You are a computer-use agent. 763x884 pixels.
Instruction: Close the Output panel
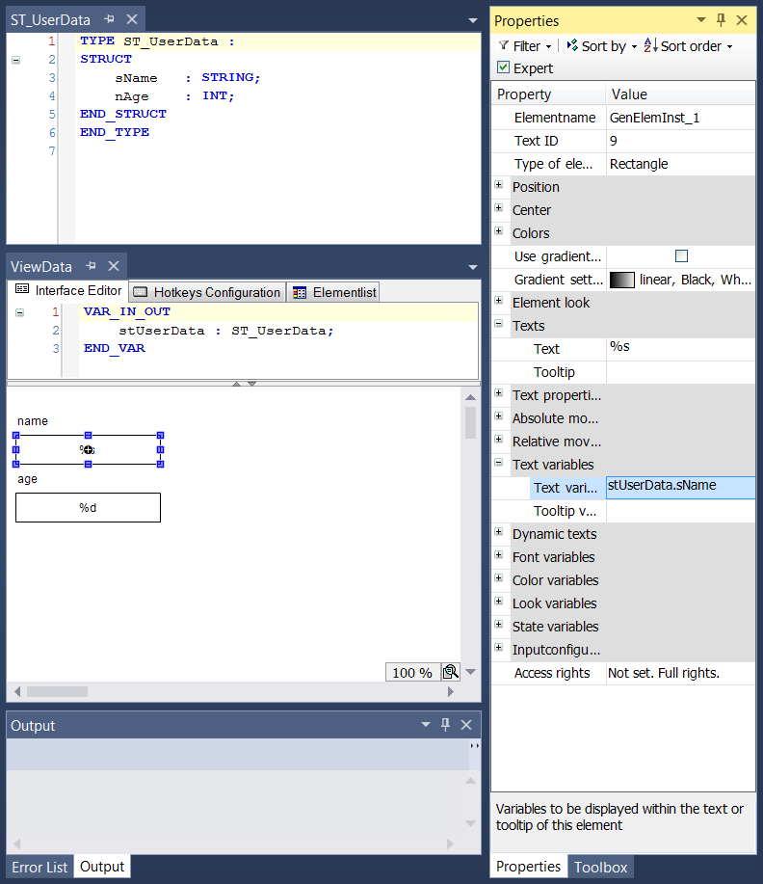pos(466,725)
